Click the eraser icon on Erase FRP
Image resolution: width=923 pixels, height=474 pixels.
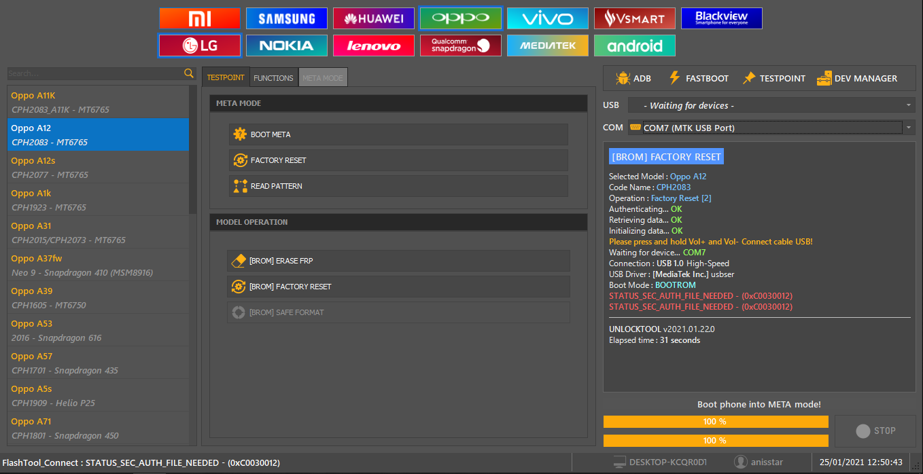pos(238,260)
